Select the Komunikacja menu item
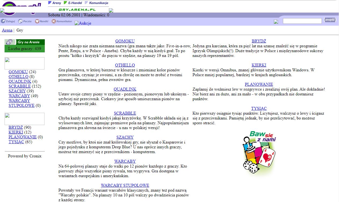Screen dimensions: 339x202 (97, 3)
